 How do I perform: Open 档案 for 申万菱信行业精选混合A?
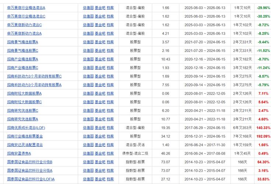coord(110,8)
